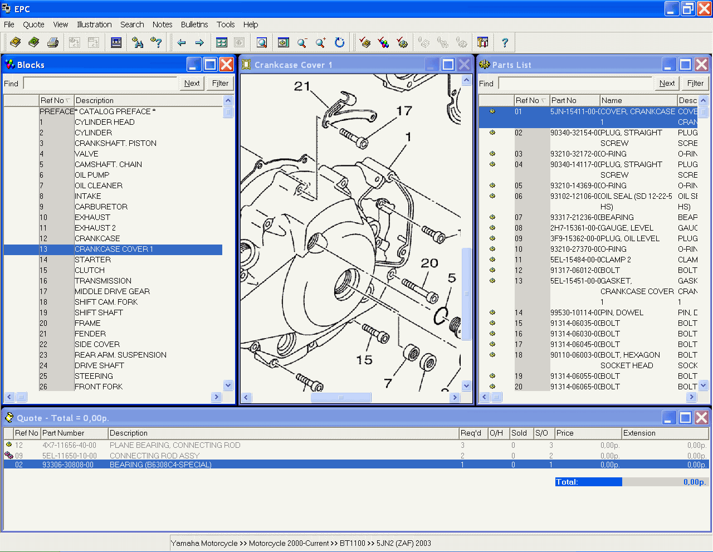This screenshot has height=552, width=713.
Task: Click the marker icon beside part 02 PLUG, STRAIGHT
Action: point(492,133)
